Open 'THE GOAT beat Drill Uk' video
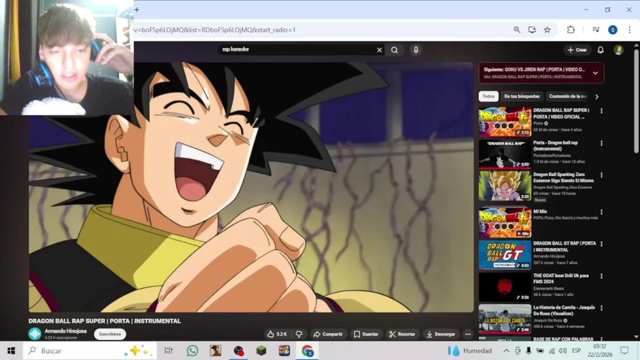640x360 pixels. pos(561,278)
